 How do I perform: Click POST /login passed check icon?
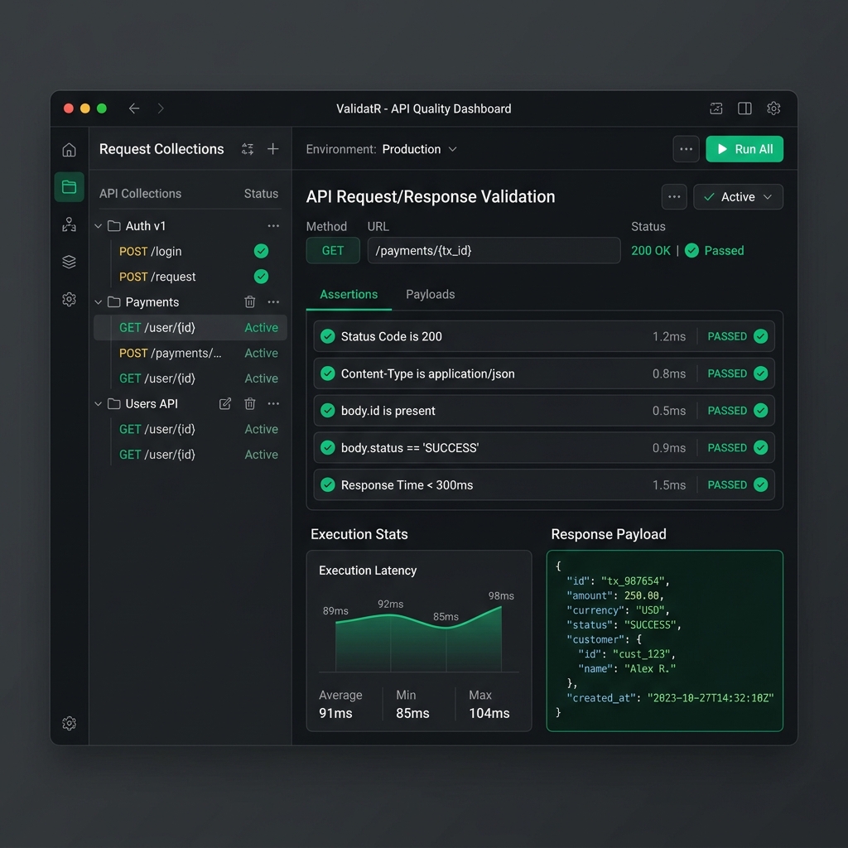click(261, 251)
